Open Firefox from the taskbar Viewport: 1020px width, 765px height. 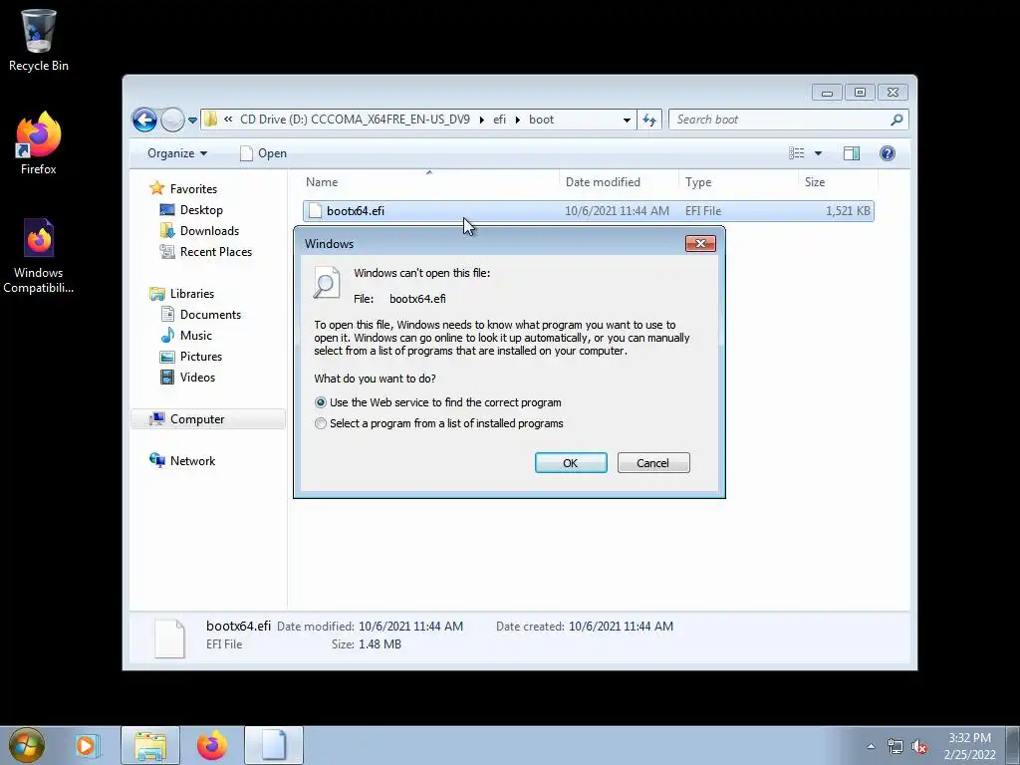point(212,745)
